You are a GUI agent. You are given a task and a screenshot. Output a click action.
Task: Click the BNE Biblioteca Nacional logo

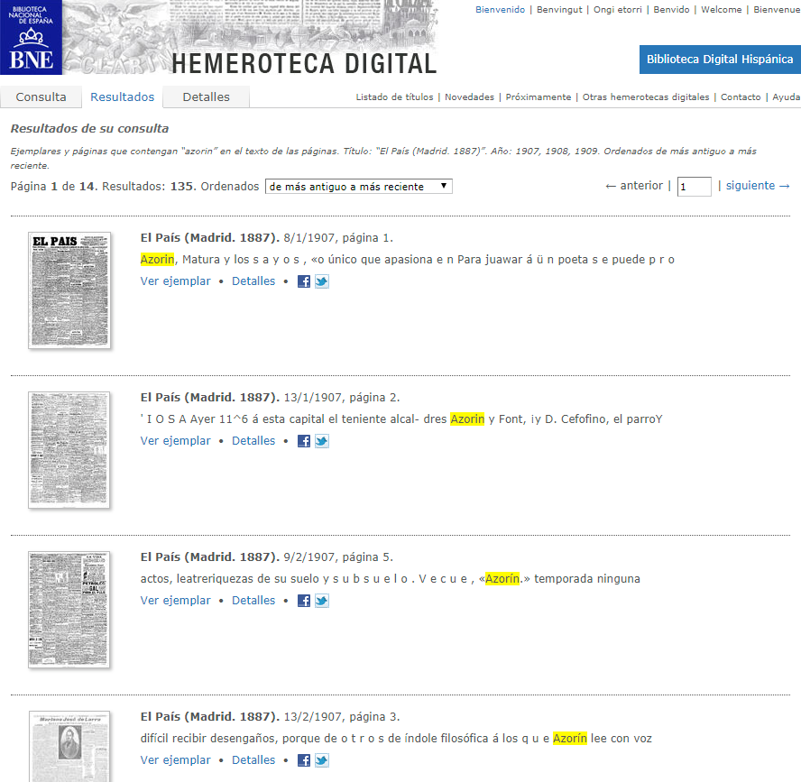coord(32,37)
